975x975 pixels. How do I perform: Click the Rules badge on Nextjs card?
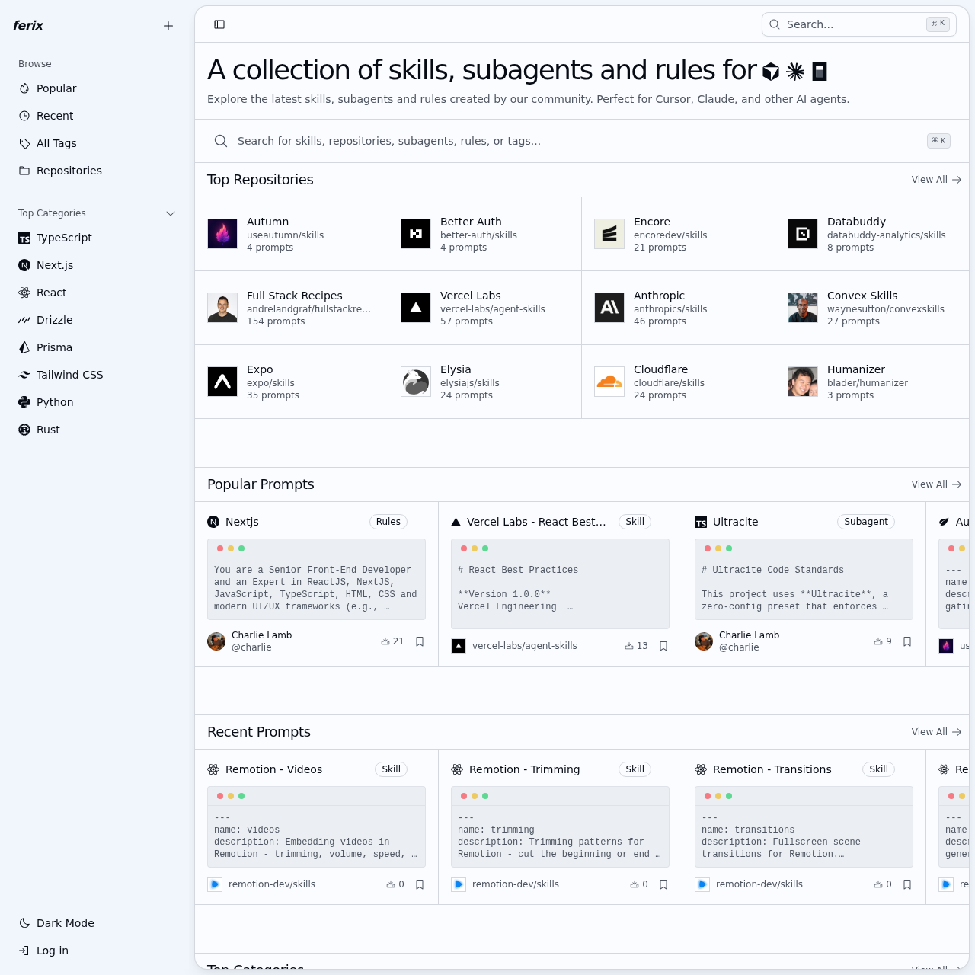point(388,522)
